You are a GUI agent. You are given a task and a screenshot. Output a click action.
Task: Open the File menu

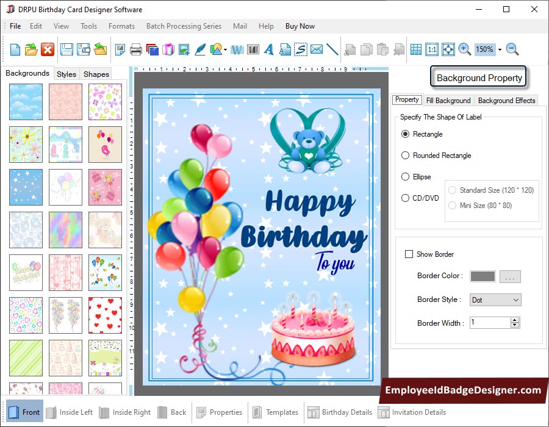pos(15,26)
